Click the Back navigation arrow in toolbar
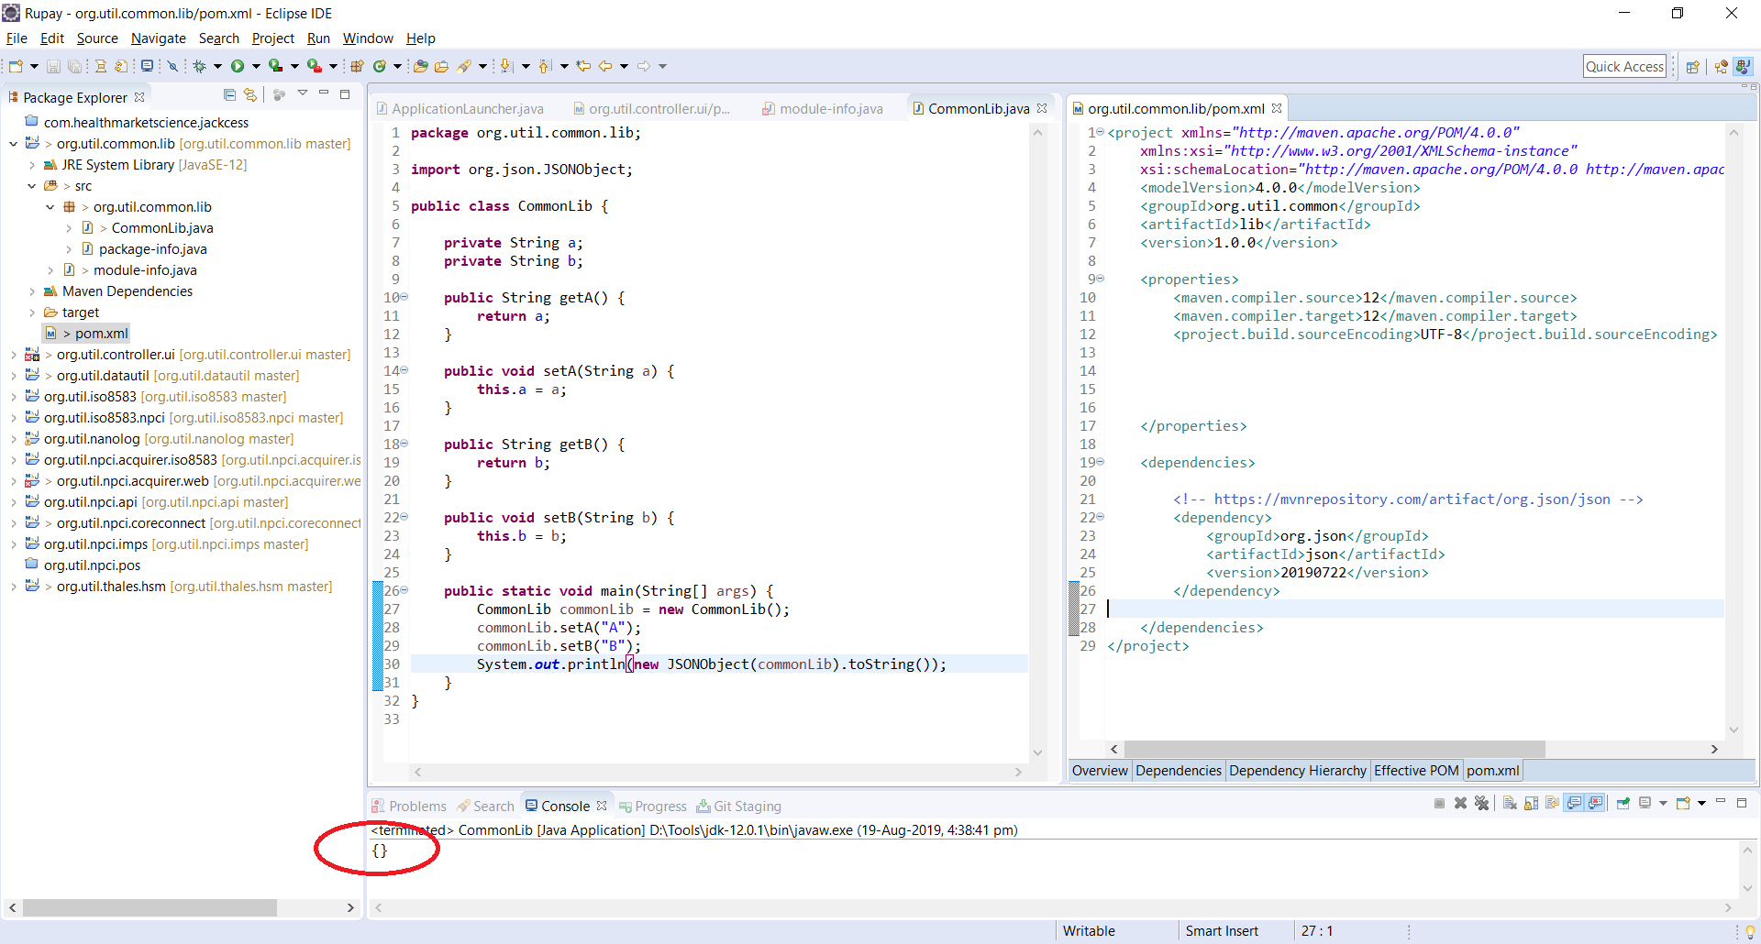 605,66
